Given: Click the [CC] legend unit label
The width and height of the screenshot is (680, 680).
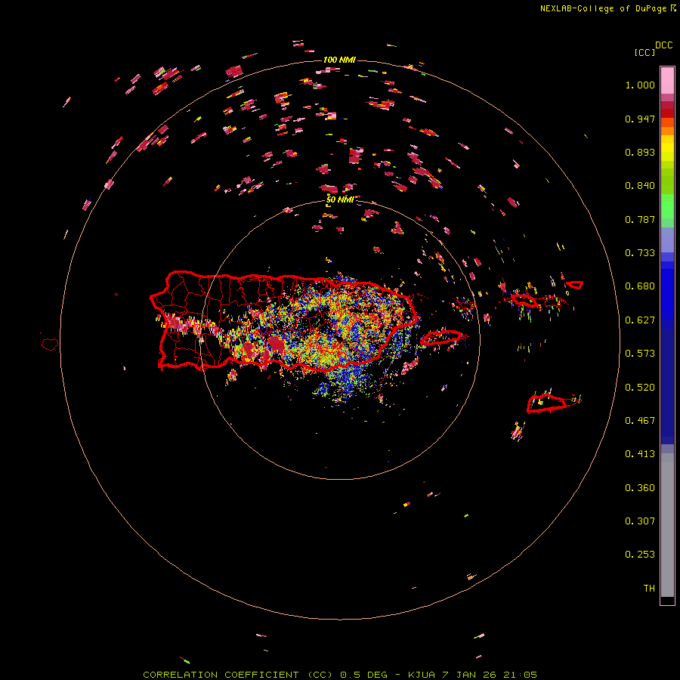Looking at the screenshot, I should (x=644, y=52).
